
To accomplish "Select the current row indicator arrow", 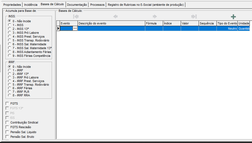I will (x=58, y=28).
